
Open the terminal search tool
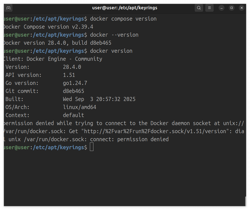pos(199,8)
